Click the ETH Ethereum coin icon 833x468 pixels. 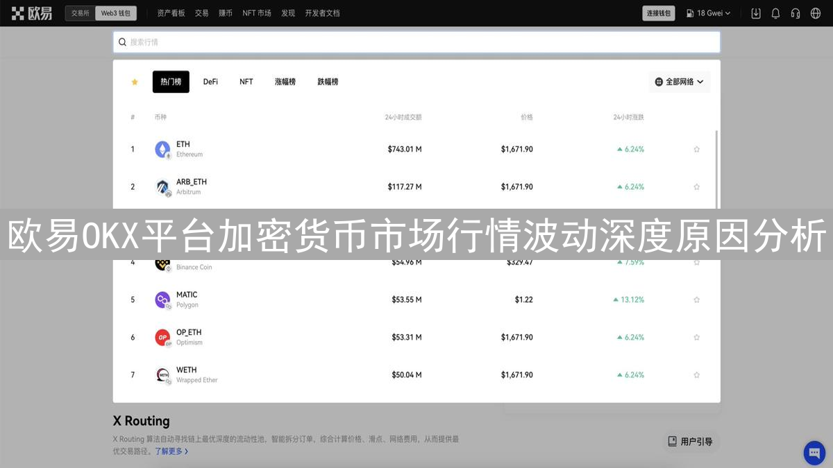(162, 149)
